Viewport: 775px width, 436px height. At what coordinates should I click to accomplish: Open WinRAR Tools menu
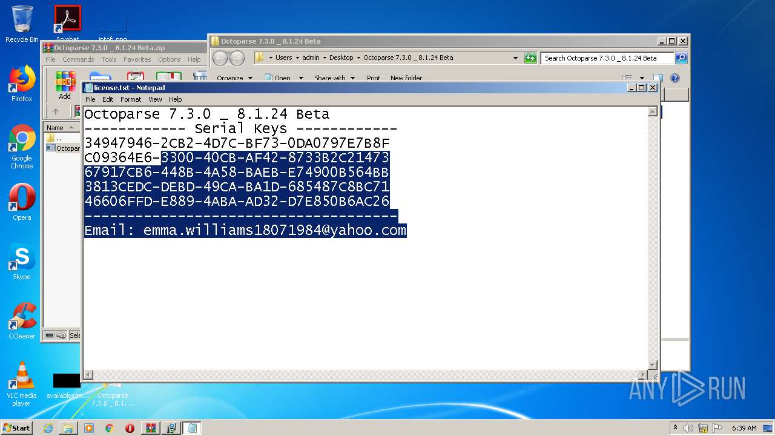(109, 59)
